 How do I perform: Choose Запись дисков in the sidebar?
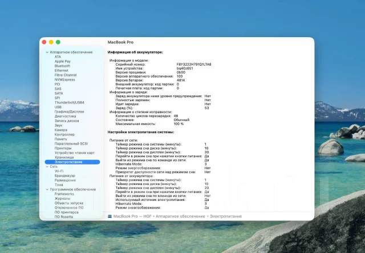[x=67, y=121]
